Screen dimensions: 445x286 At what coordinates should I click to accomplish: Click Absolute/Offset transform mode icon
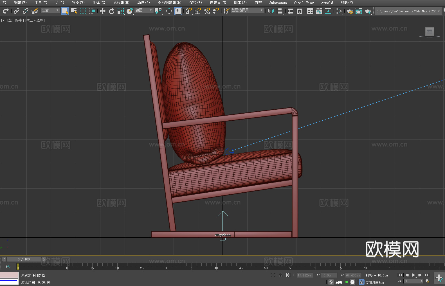[x=288, y=275]
